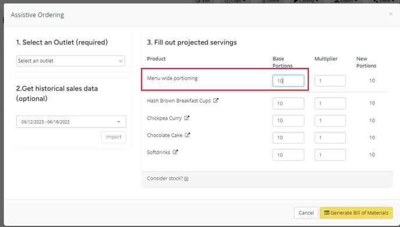Viewport: 400px width, 227px height.
Task: Click the Chocolate Cake product name
Action: click(165, 135)
